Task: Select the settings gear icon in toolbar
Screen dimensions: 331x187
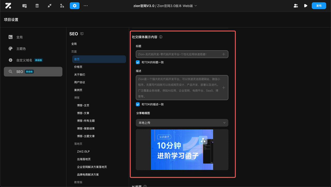Action: pyautogui.click(x=74, y=6)
